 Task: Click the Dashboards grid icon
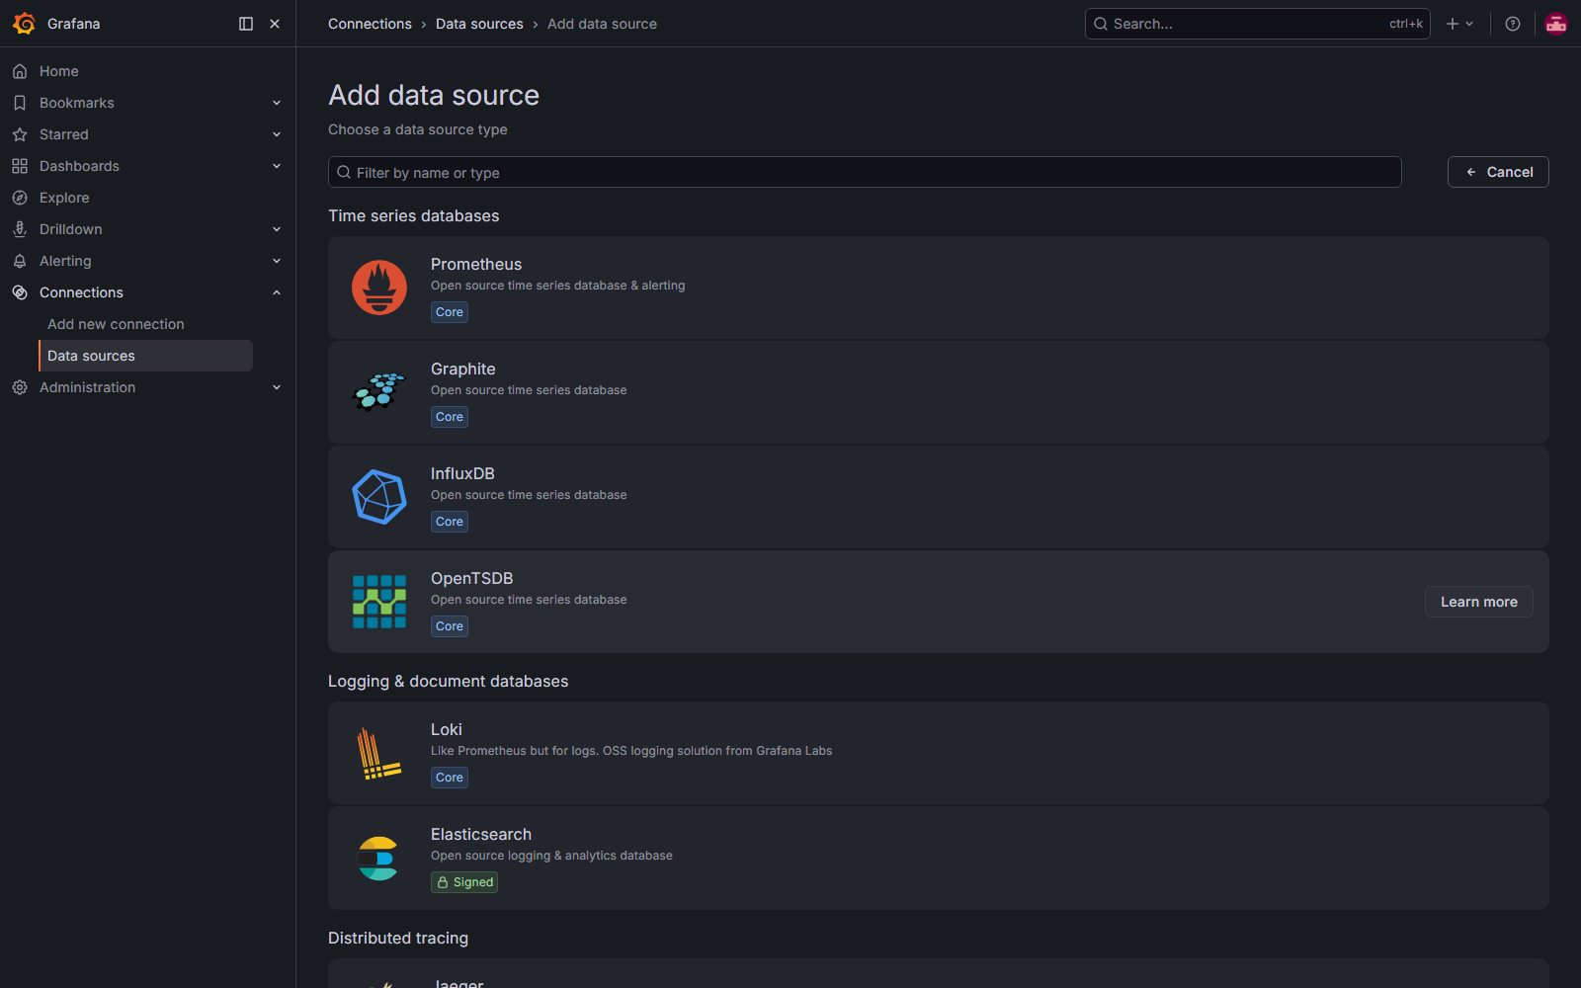(20, 166)
